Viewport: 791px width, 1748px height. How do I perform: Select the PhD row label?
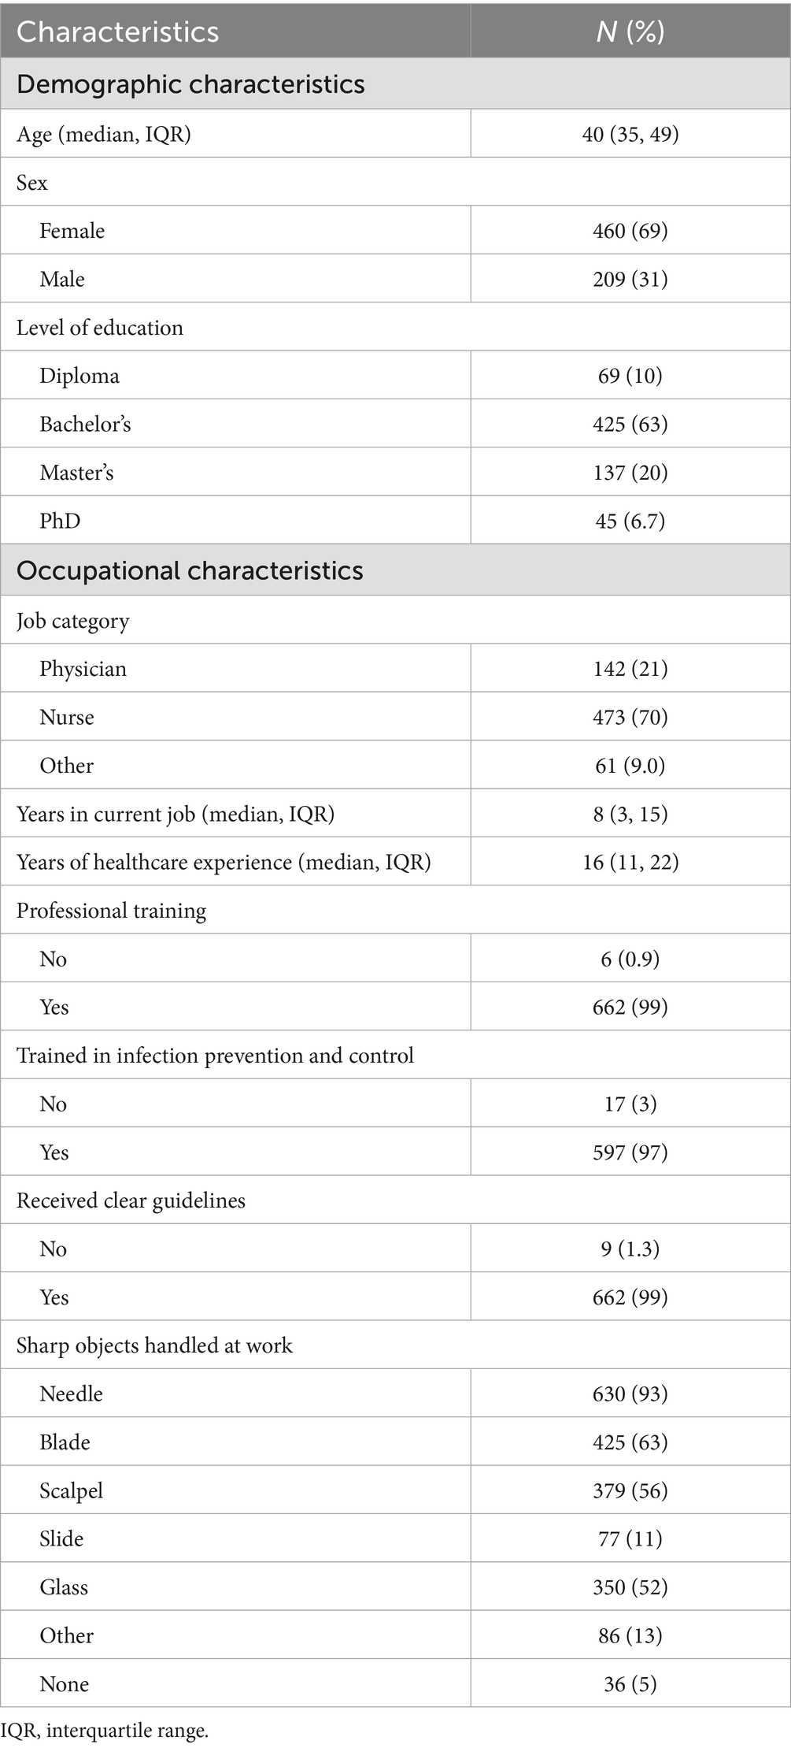point(60,521)
